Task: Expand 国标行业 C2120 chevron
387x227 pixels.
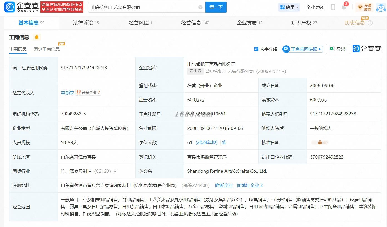Action: tap(115, 171)
